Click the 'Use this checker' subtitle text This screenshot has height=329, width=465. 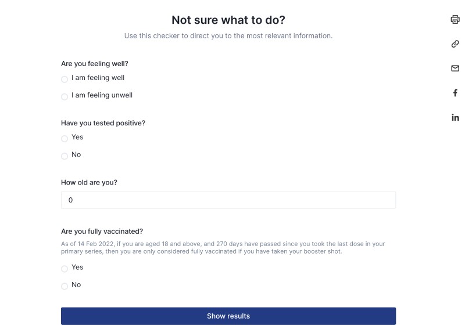[x=228, y=36]
